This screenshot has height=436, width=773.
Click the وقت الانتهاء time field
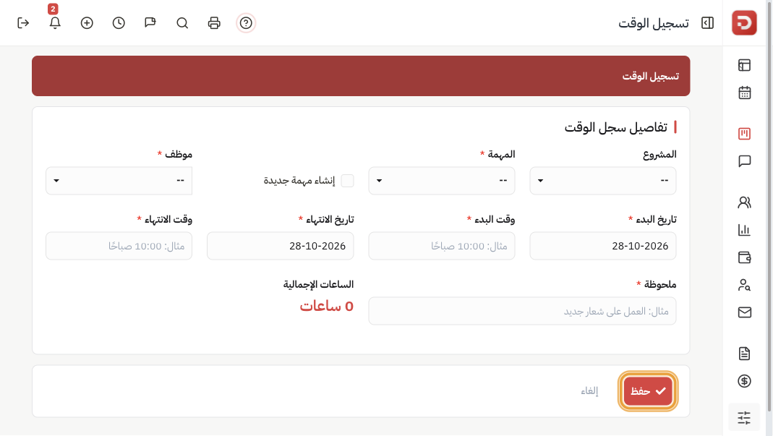(x=119, y=246)
